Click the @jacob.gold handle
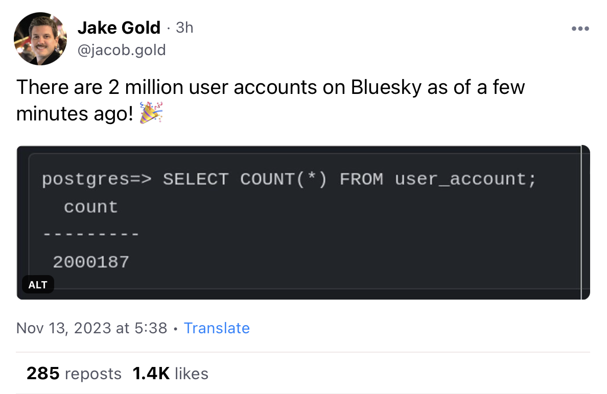607x394 pixels. click(122, 50)
